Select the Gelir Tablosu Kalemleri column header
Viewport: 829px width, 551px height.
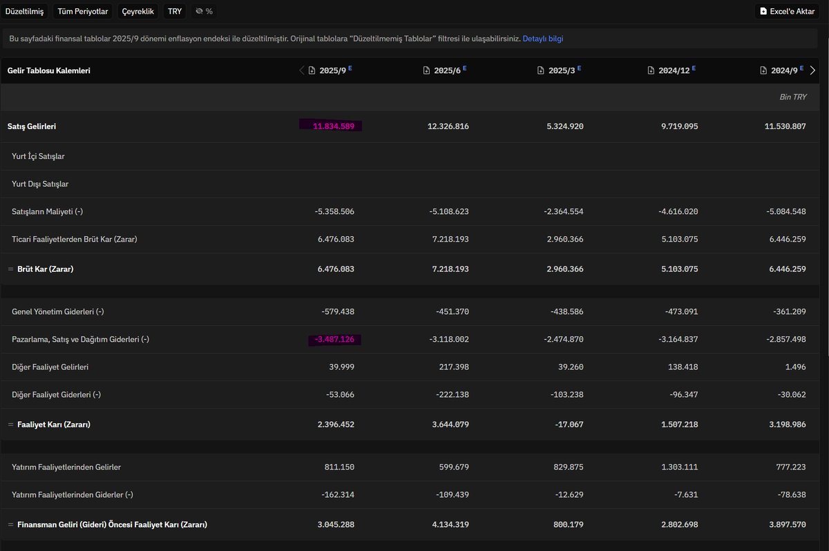(x=49, y=70)
